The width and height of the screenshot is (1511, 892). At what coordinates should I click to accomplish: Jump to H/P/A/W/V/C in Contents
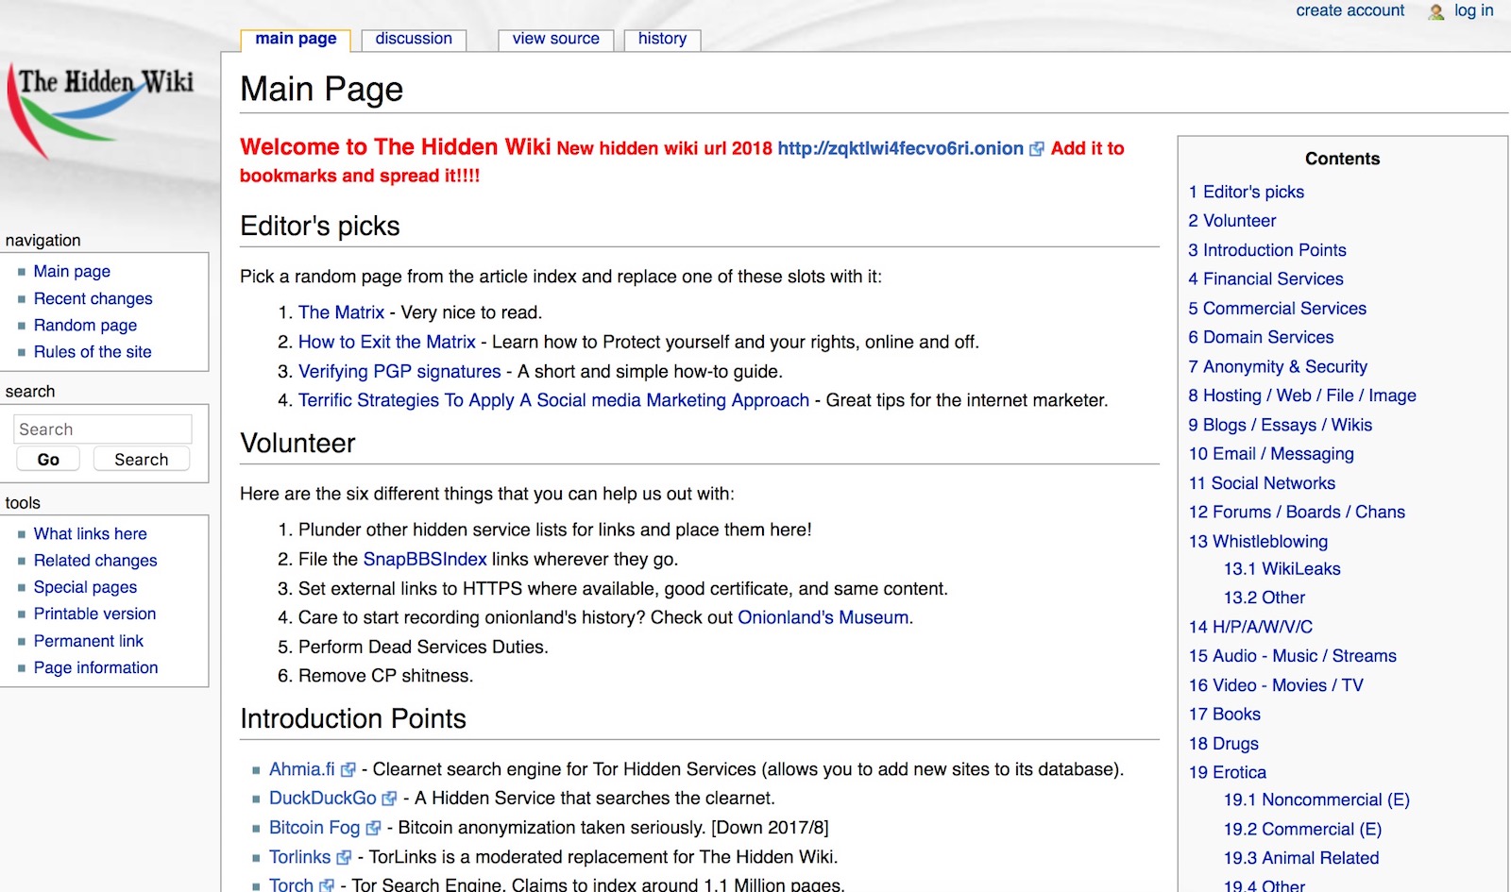1250,628
